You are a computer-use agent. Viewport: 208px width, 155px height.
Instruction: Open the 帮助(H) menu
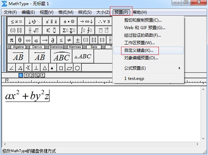pyautogui.click(x=140, y=12)
